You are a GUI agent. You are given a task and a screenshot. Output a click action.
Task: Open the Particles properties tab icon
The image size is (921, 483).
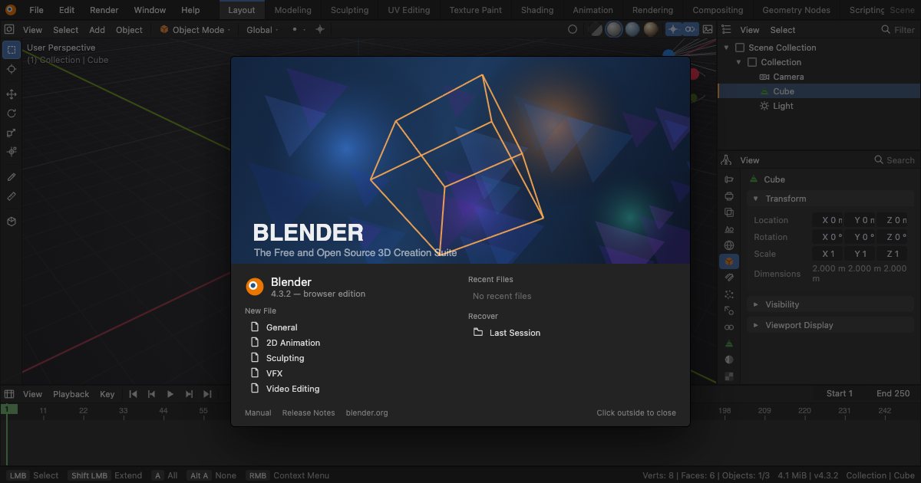[x=729, y=294]
